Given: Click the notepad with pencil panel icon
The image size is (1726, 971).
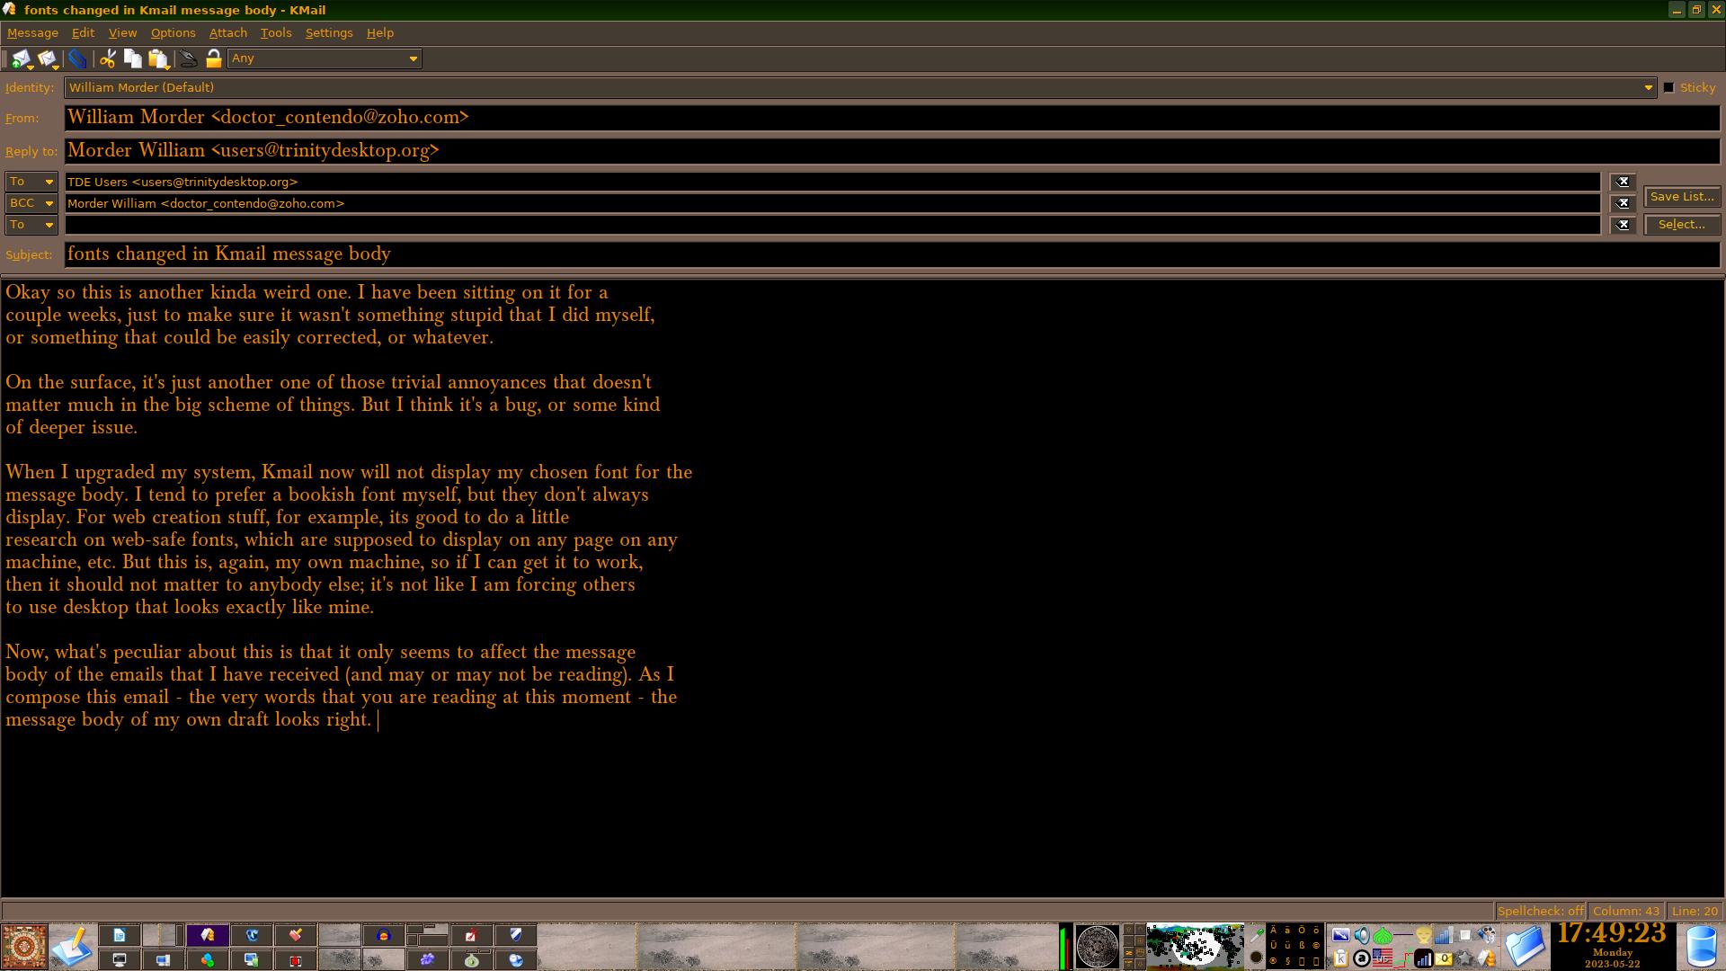Looking at the screenshot, I should (x=72, y=947).
